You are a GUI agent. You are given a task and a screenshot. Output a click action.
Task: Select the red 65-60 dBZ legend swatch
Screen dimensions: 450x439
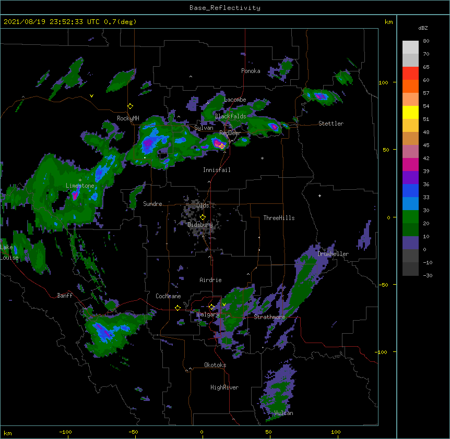point(410,74)
